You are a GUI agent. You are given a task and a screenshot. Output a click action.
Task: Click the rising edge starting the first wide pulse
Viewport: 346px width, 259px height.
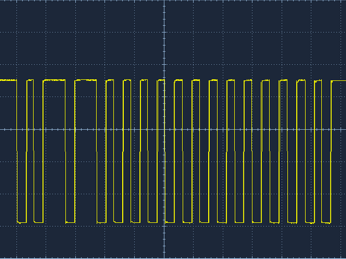(43, 151)
